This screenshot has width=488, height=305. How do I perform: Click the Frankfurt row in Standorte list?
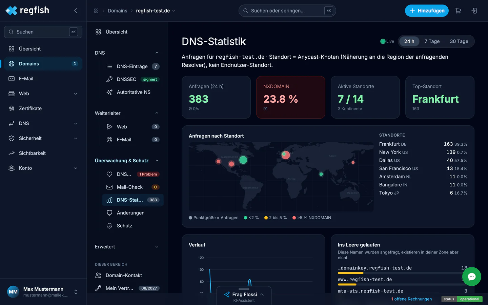pyautogui.click(x=423, y=144)
